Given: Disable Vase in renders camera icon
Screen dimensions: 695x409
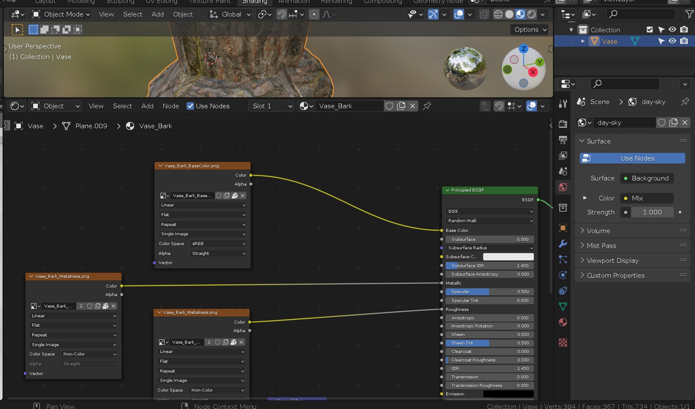Looking at the screenshot, I should (684, 41).
